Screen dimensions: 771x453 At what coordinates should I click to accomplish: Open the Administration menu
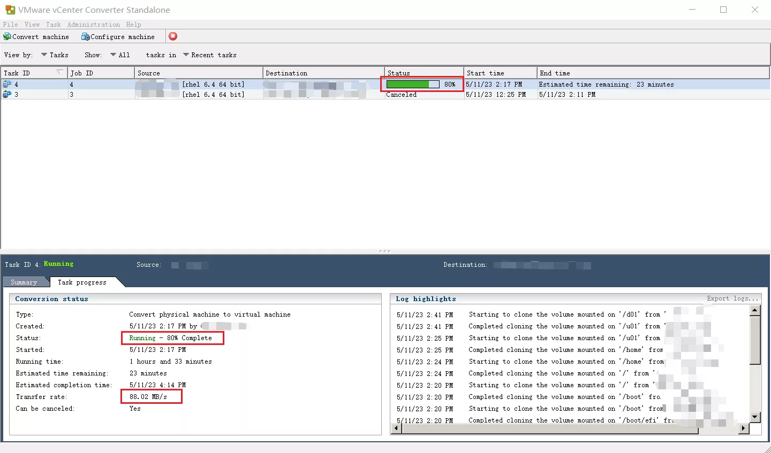tap(93, 25)
